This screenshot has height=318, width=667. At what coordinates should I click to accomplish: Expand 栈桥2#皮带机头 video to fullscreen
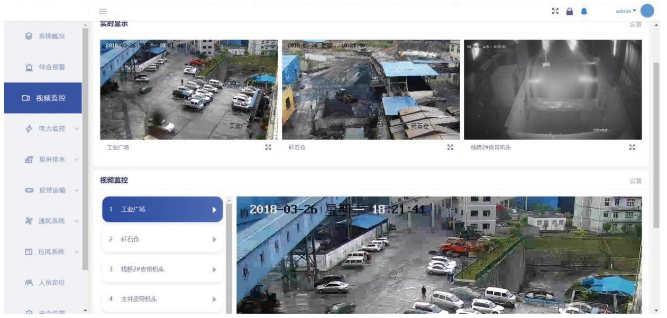(x=632, y=147)
